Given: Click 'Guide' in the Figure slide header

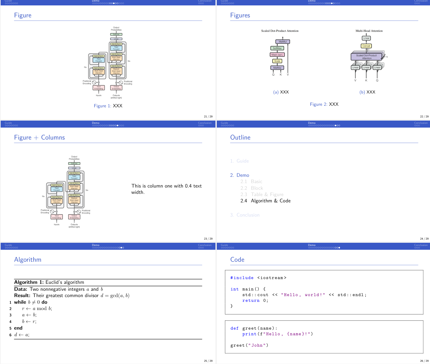Looking at the screenshot, I should pyautogui.click(x=8, y=1).
